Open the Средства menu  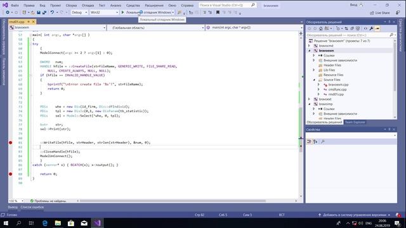click(x=133, y=5)
